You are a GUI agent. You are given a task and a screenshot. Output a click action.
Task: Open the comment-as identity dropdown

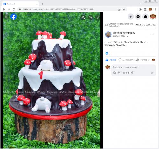155,60
